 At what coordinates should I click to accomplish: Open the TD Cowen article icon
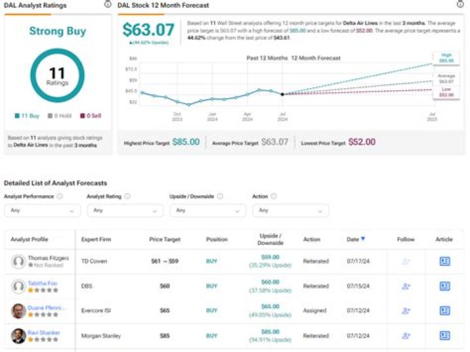[445, 261]
